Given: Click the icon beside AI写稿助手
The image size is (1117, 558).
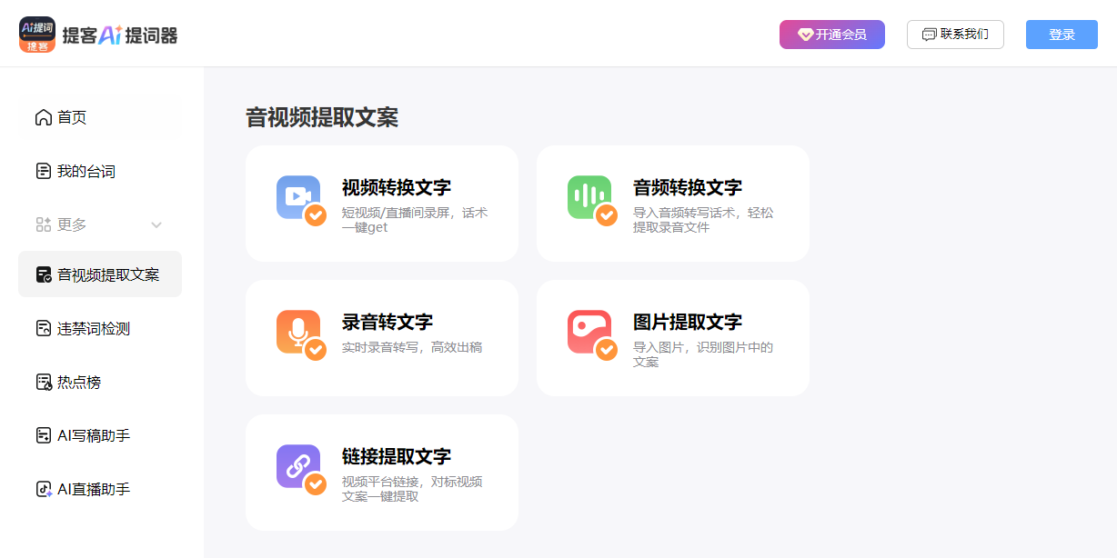Looking at the screenshot, I should point(43,435).
